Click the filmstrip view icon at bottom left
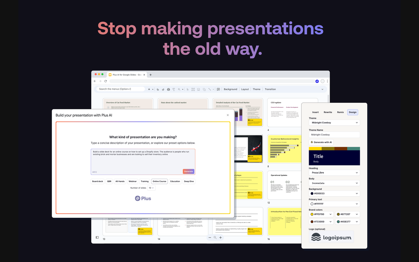419x262 pixels. (x=97, y=237)
